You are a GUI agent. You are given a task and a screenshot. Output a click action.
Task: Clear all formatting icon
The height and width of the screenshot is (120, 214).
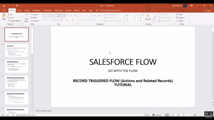(75, 16)
